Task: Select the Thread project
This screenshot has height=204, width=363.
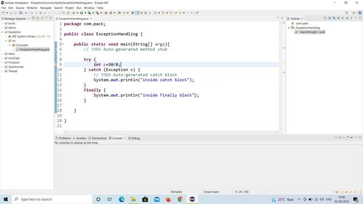Action: tap(12, 71)
